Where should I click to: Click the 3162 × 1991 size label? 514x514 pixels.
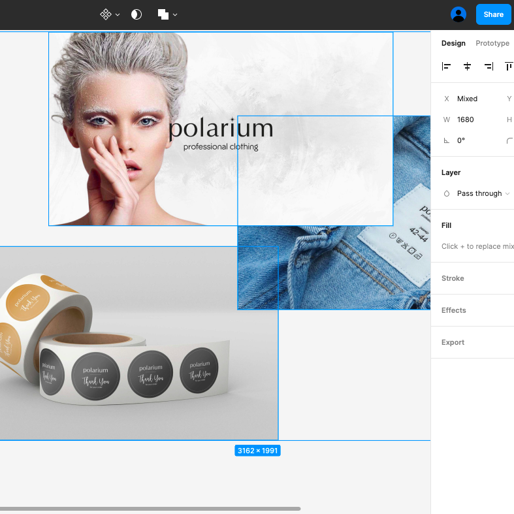tap(258, 451)
